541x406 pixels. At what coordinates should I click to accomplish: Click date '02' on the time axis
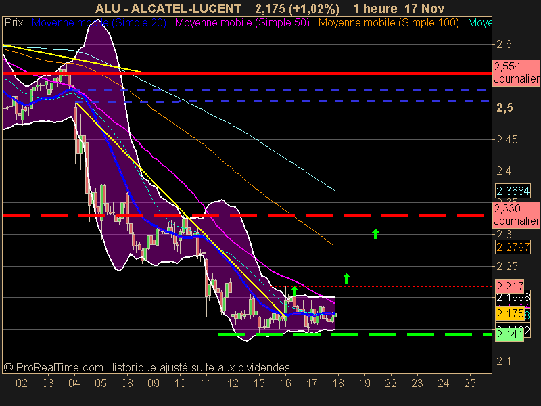point(22,383)
